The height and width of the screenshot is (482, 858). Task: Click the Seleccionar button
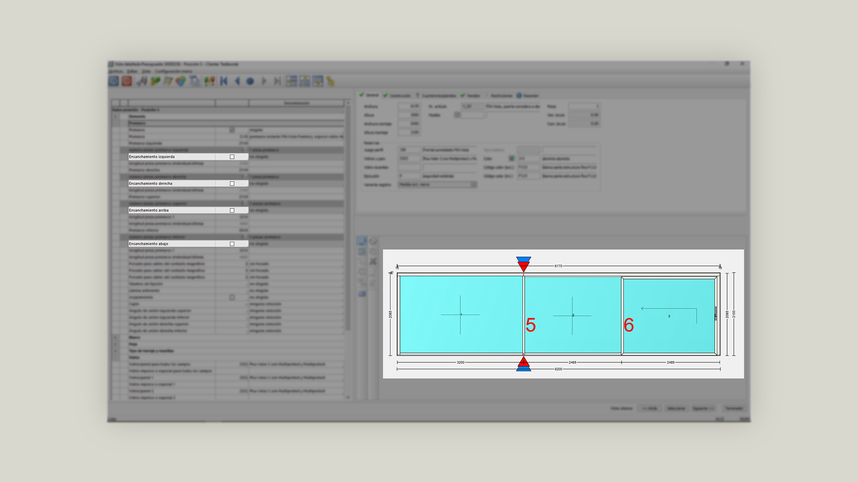[676, 408]
